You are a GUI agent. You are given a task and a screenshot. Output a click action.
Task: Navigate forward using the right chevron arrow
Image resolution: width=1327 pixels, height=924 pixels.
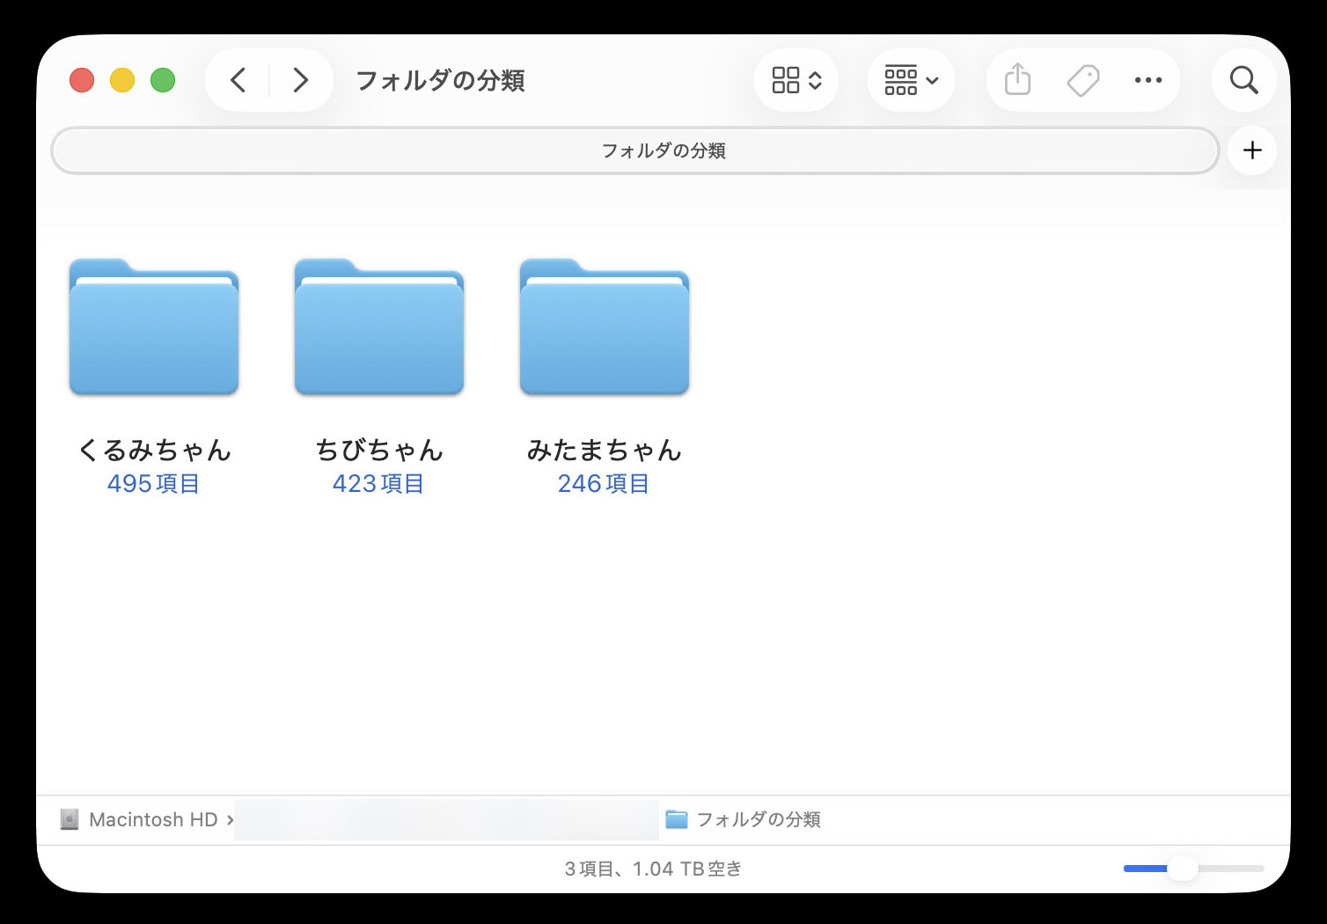pyautogui.click(x=300, y=79)
